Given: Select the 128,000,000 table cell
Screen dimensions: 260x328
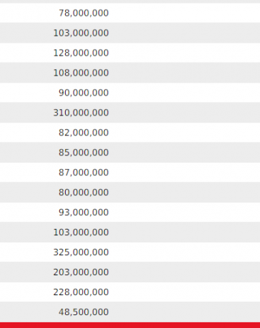Looking at the screenshot, I should [81, 53].
